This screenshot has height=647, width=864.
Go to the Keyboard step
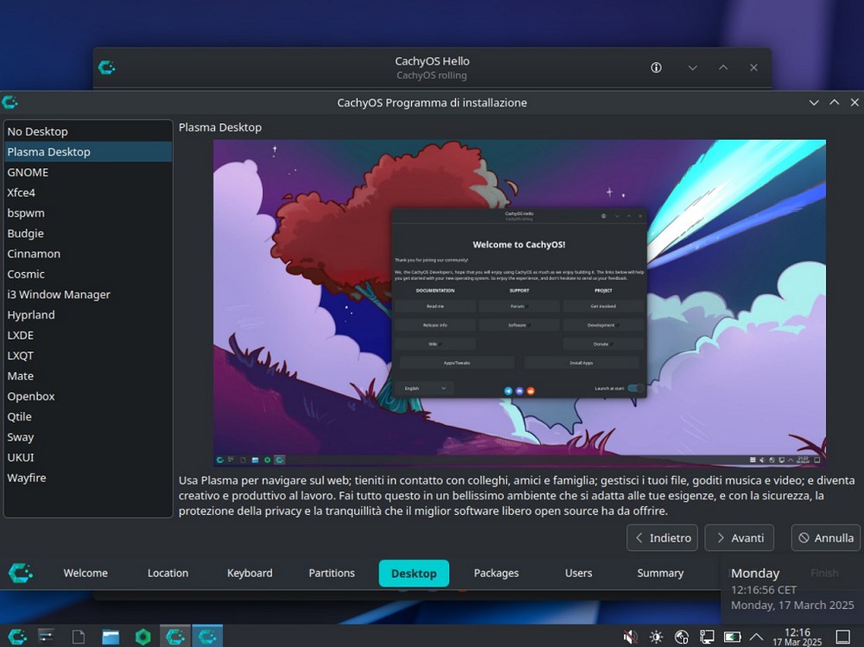(250, 574)
